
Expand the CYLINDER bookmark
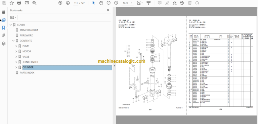tap(16, 67)
